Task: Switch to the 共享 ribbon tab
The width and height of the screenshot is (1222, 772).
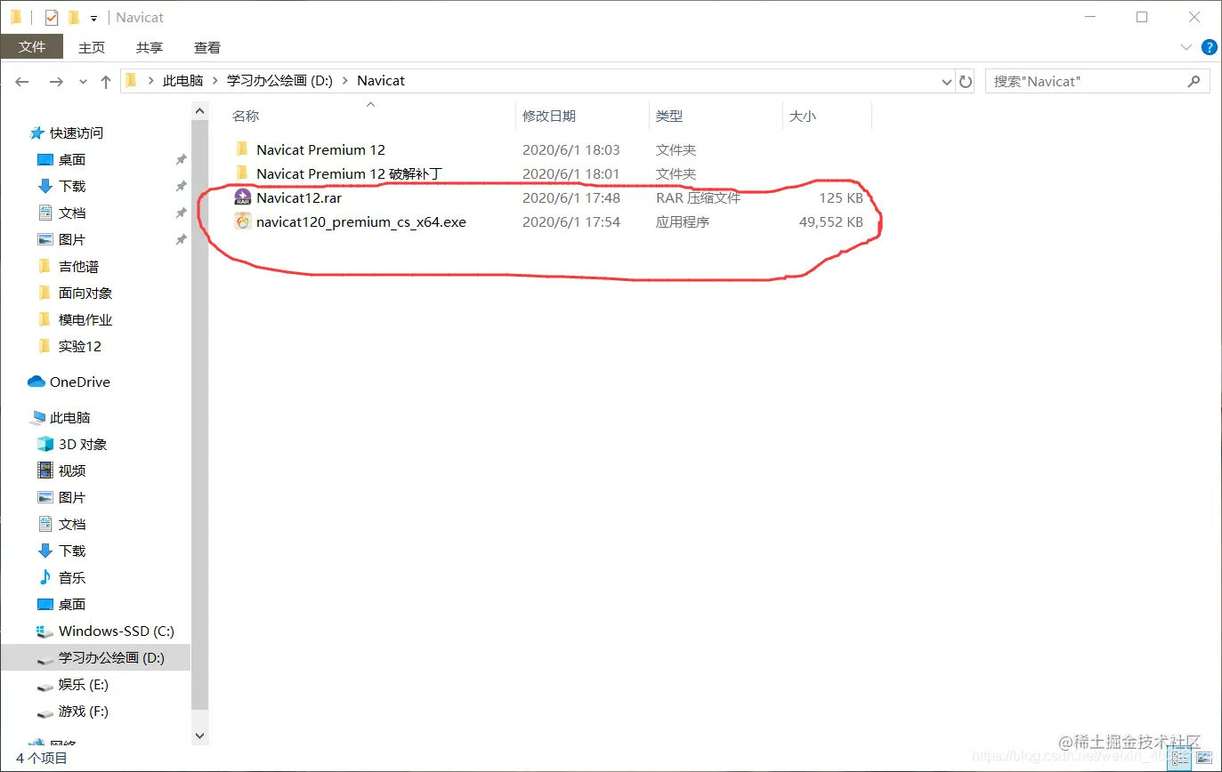Action: [150, 47]
